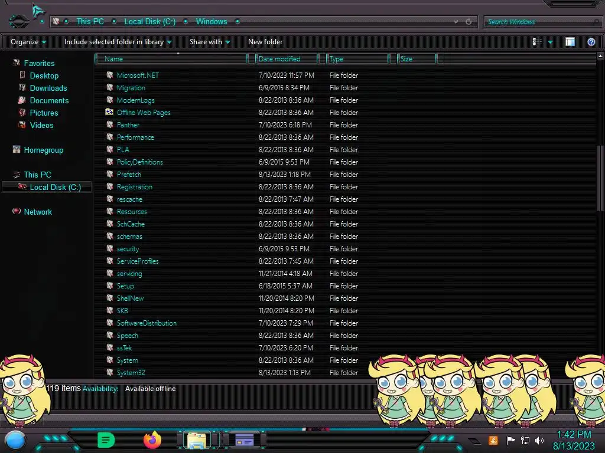Screen dimensions: 605x453
Task: Click the New folder button
Action: pos(265,42)
